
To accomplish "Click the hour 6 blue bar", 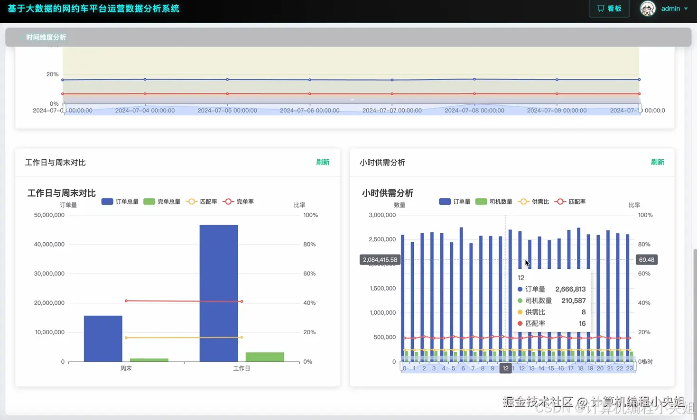I will coord(461,294).
